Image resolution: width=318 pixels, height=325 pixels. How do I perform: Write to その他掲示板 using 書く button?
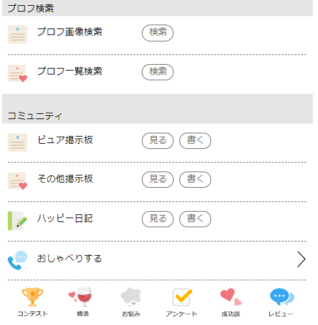pos(195,179)
